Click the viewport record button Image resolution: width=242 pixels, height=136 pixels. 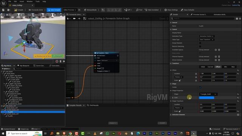[57, 61]
